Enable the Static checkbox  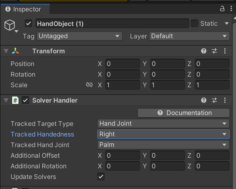(194, 23)
